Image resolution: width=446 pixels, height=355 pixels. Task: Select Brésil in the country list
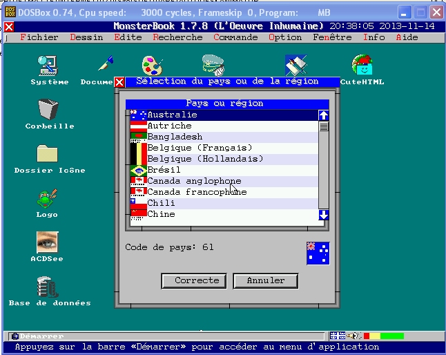[224, 171]
